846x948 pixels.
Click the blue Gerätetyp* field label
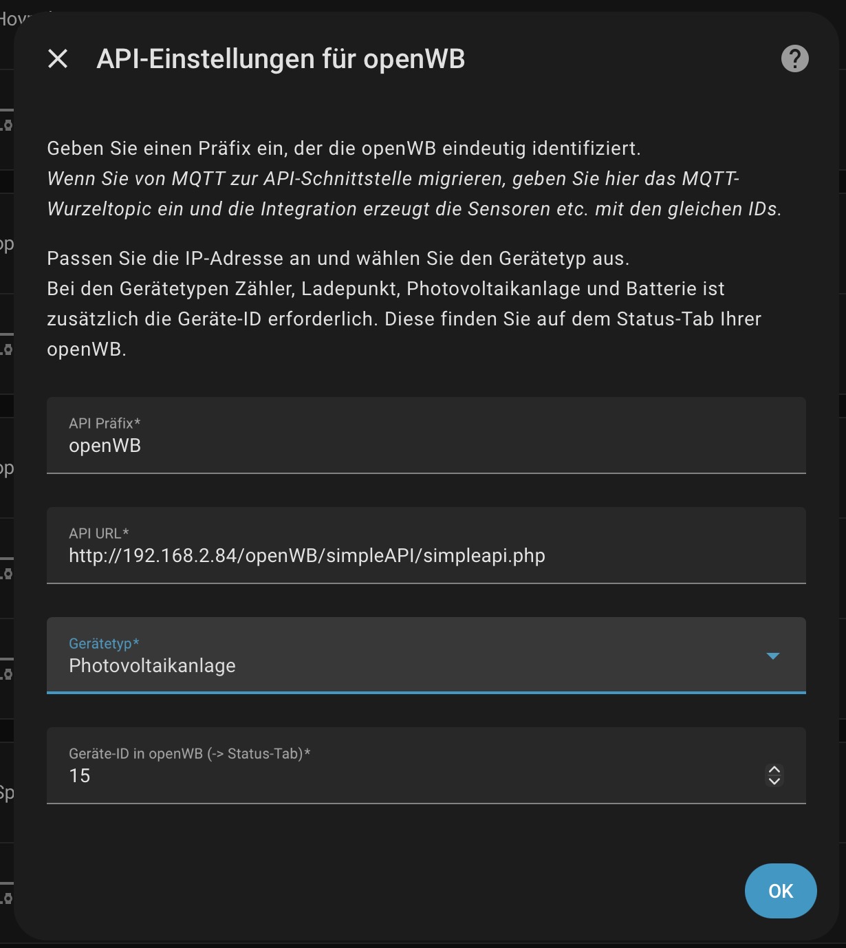coord(104,644)
